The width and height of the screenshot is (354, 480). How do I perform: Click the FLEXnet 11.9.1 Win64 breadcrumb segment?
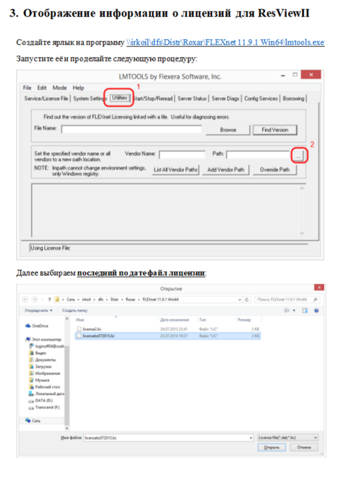160,299
